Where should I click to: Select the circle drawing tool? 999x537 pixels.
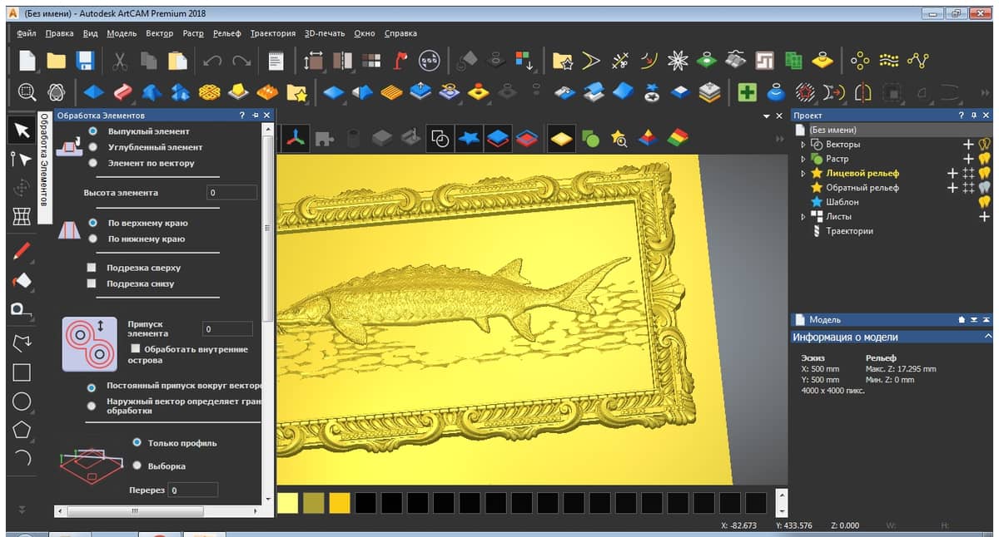(22, 402)
